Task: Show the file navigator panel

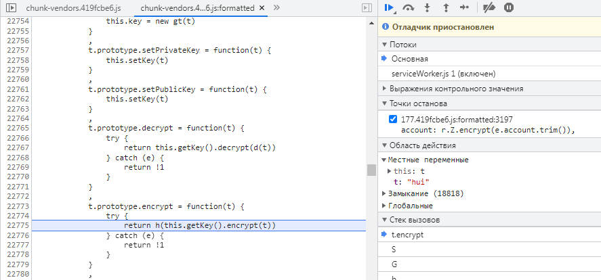Action: coord(7,7)
